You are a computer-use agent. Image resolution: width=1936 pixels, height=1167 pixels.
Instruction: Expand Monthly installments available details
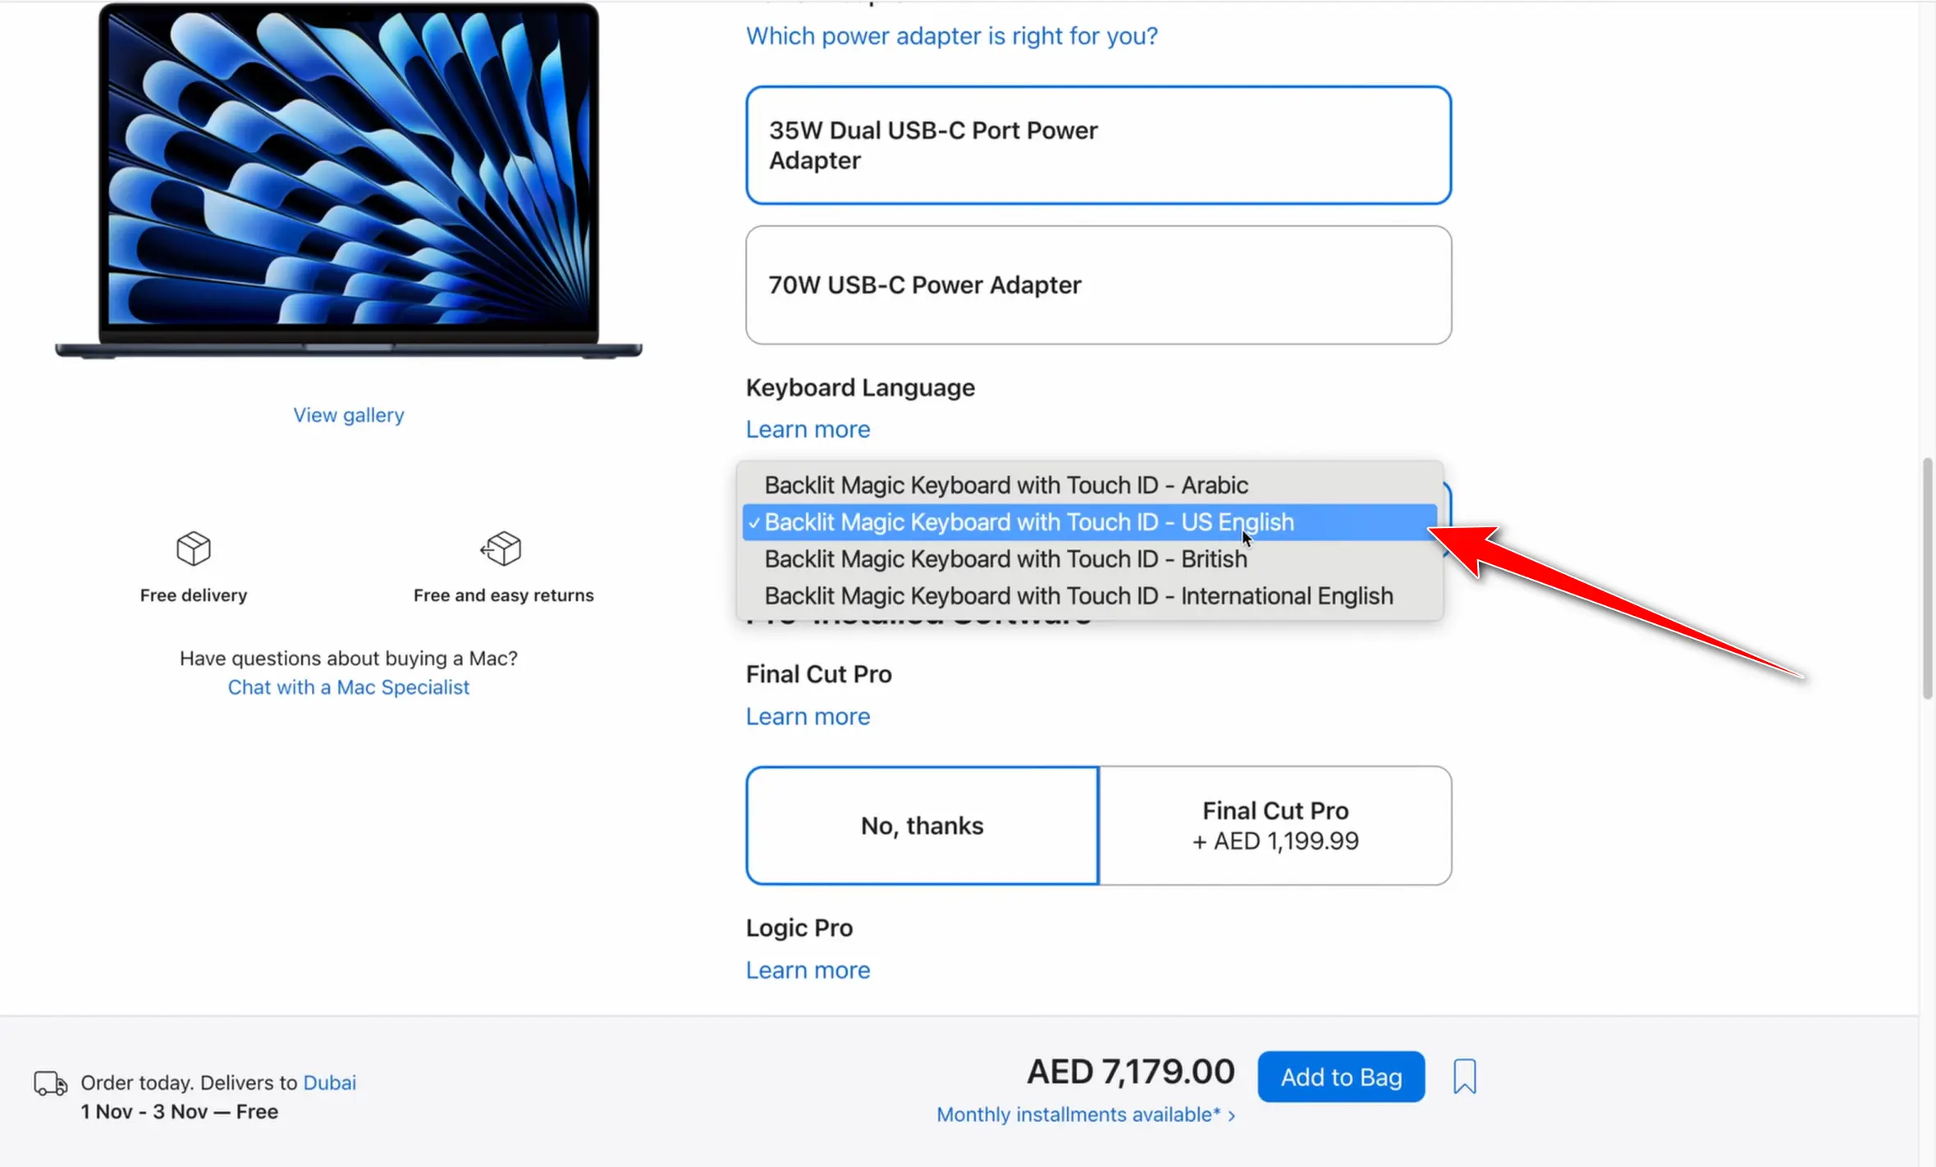[x=1085, y=1114]
